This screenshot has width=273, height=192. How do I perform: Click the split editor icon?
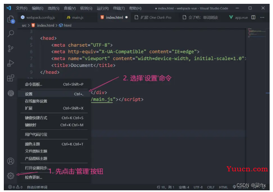tap(254, 17)
